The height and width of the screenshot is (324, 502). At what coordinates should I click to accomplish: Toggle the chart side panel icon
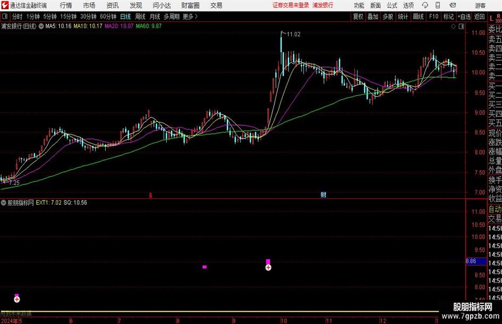click(x=461, y=27)
